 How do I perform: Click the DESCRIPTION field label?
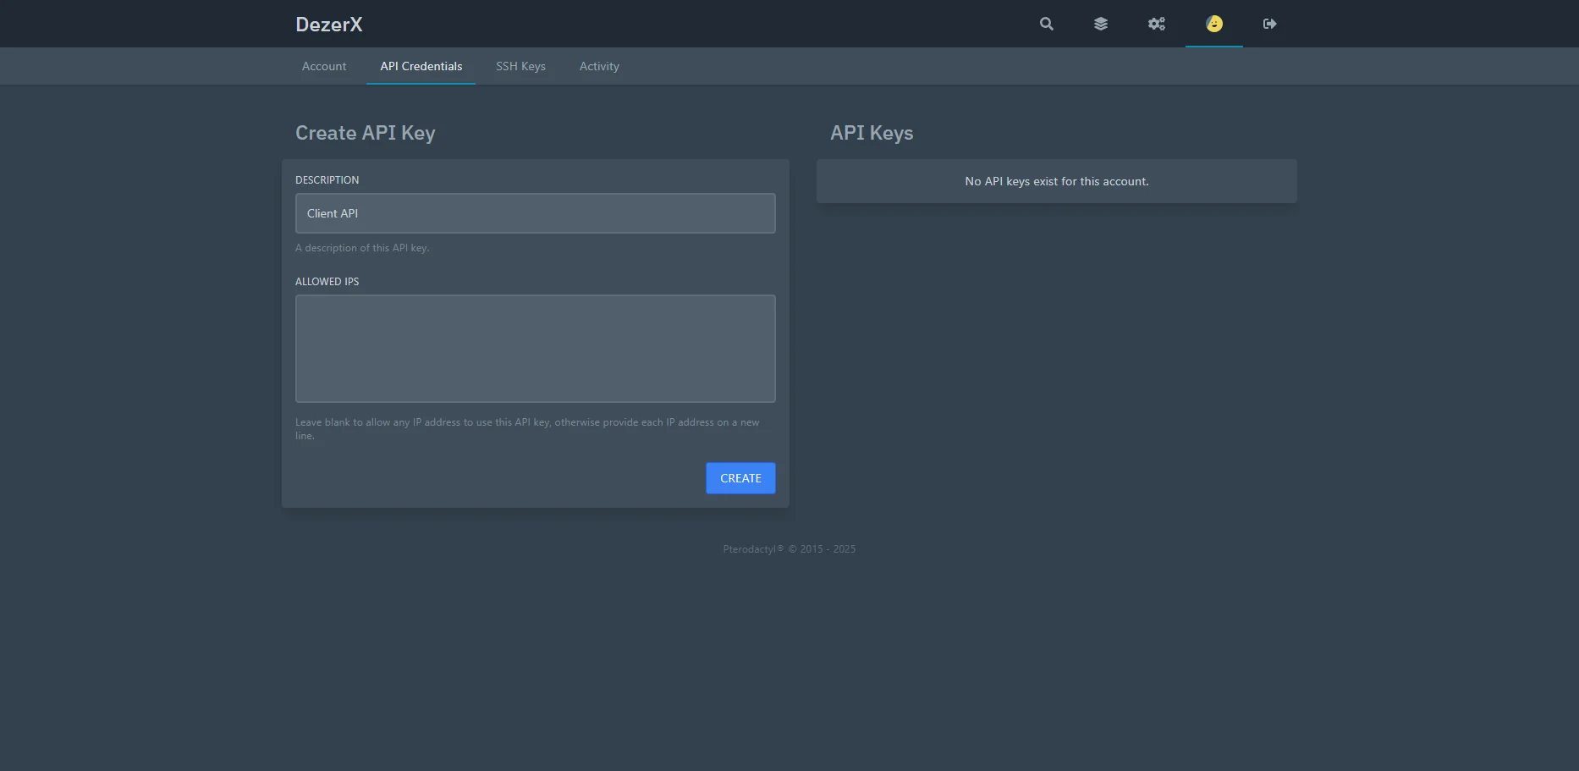click(327, 180)
